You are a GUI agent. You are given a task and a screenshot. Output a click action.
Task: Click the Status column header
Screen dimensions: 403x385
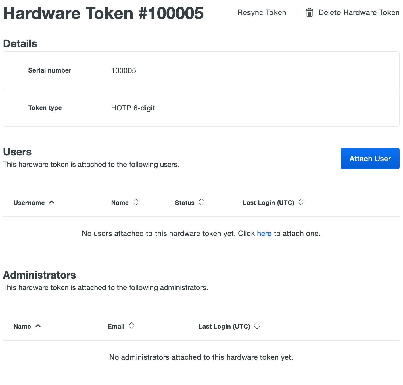pos(184,203)
